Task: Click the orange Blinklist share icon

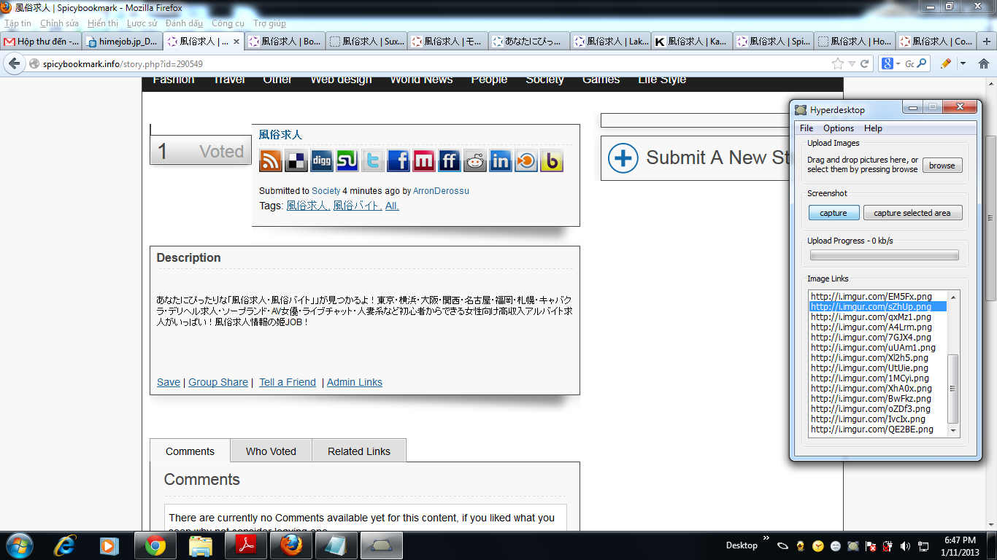Action: click(x=526, y=160)
